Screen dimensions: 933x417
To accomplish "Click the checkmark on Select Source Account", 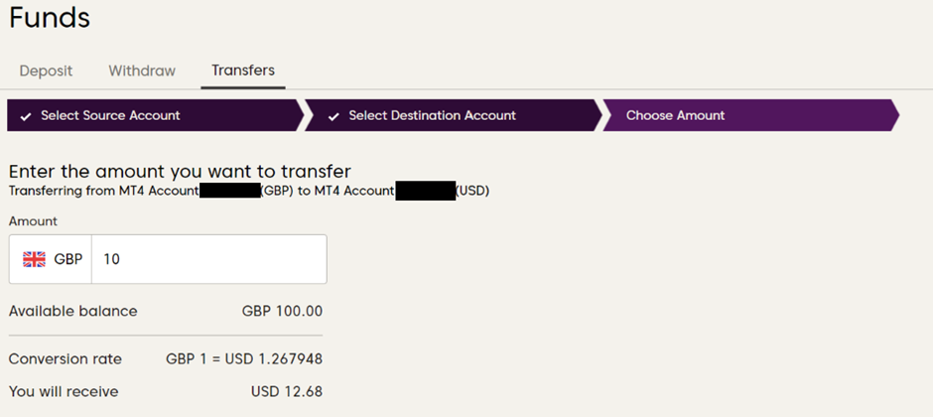I will tap(25, 115).
